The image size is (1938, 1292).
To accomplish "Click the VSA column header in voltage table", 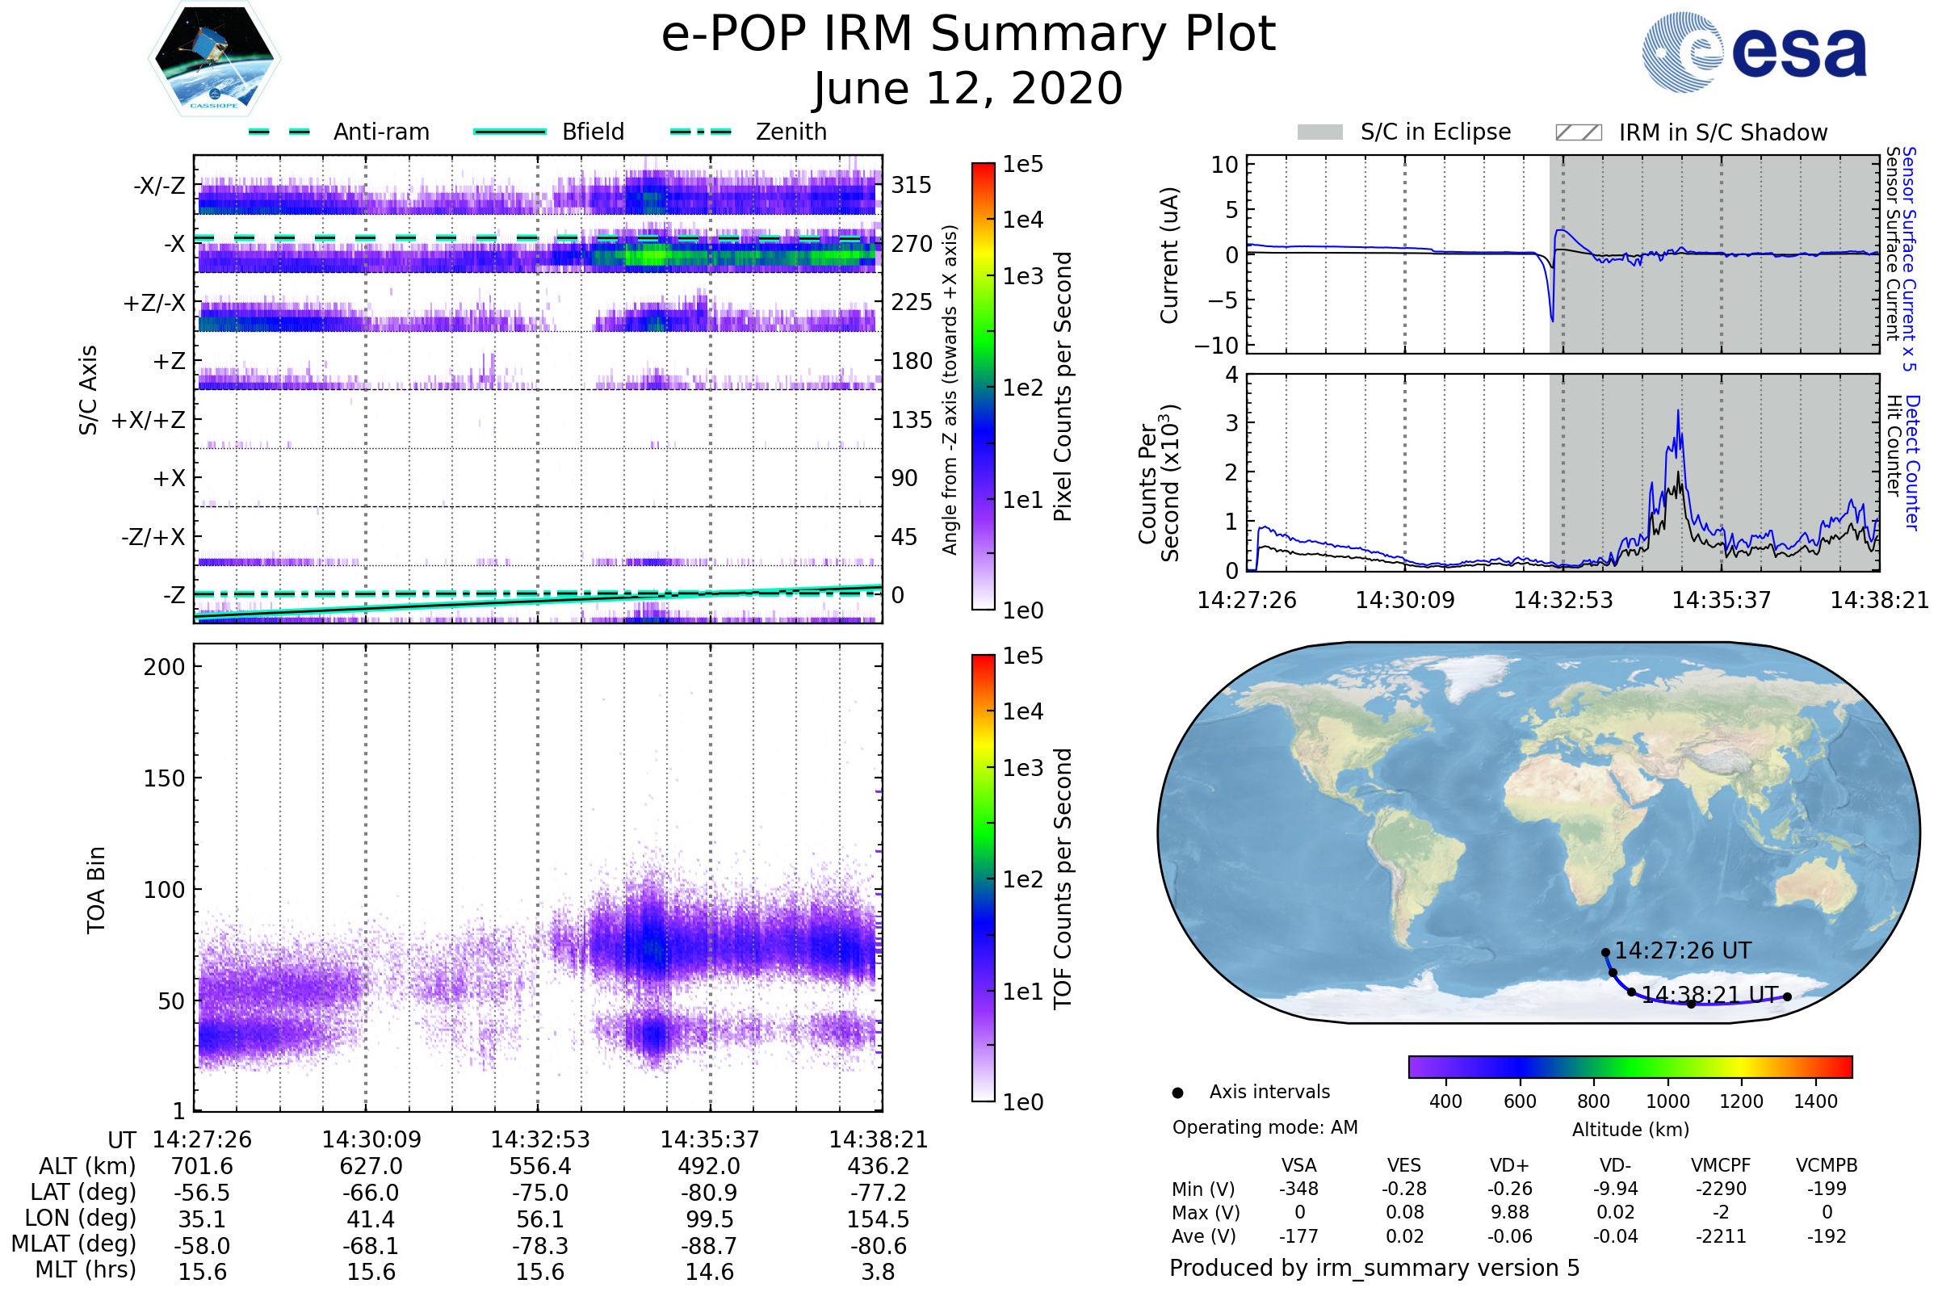I will tap(1298, 1165).
